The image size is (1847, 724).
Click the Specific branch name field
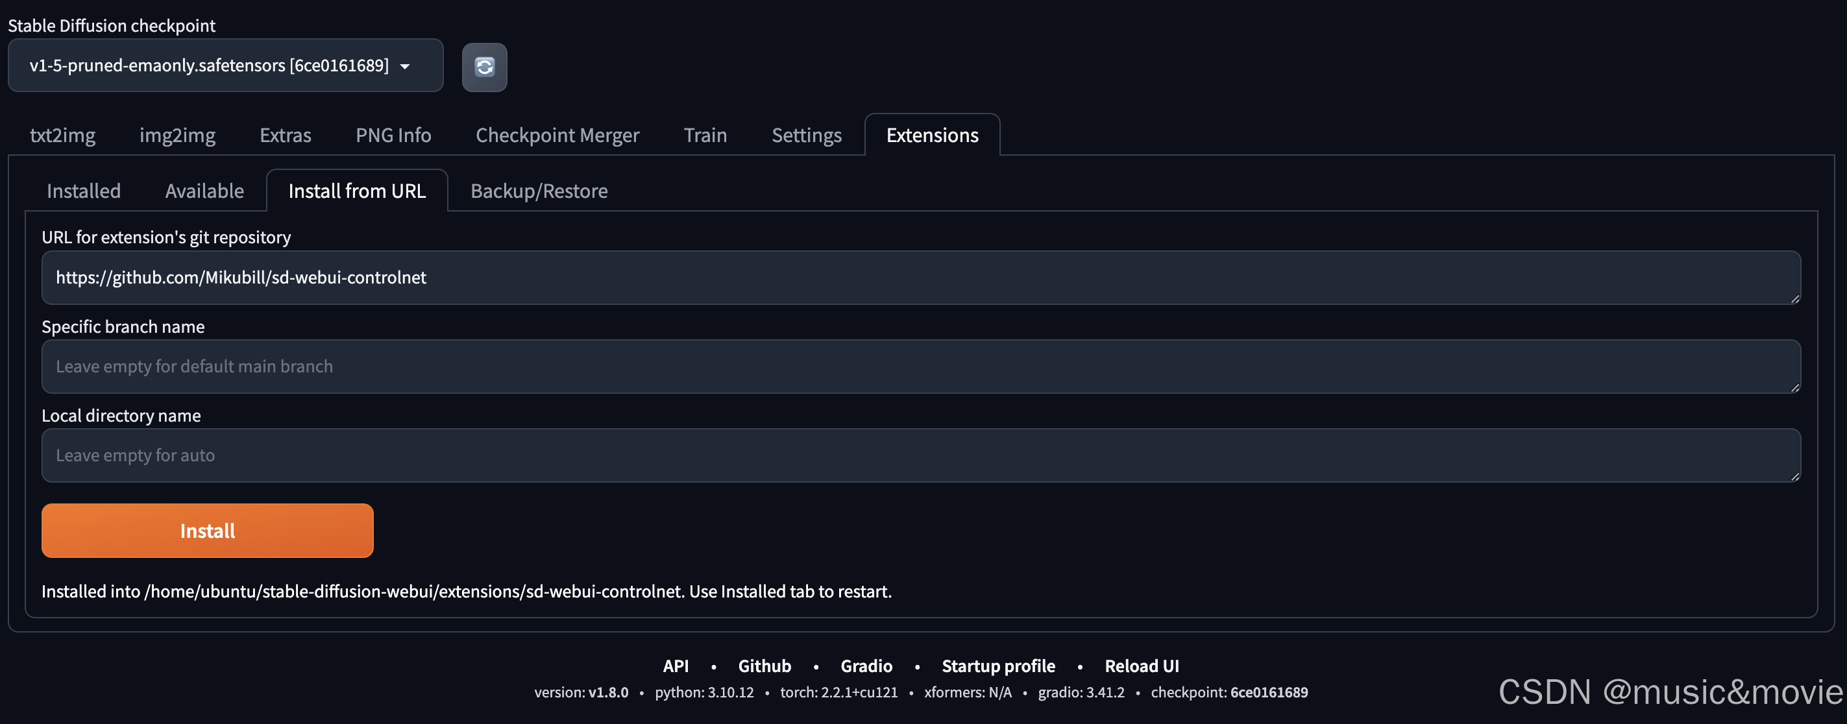point(921,367)
